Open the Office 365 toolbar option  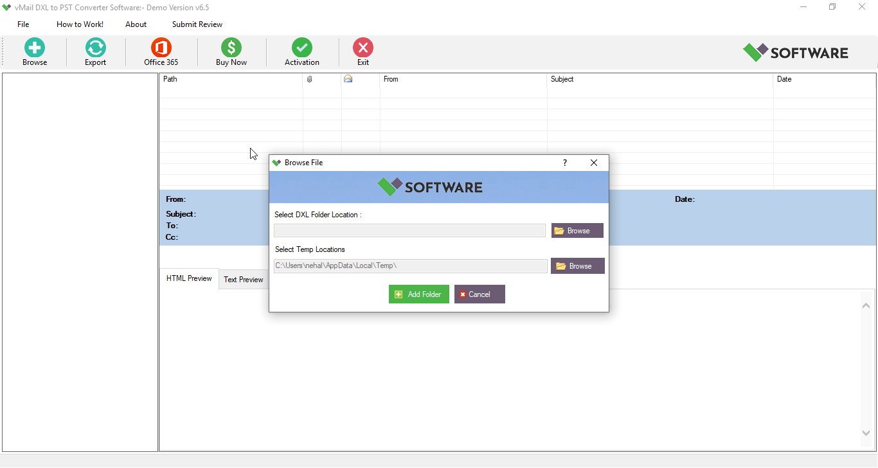tap(161, 51)
